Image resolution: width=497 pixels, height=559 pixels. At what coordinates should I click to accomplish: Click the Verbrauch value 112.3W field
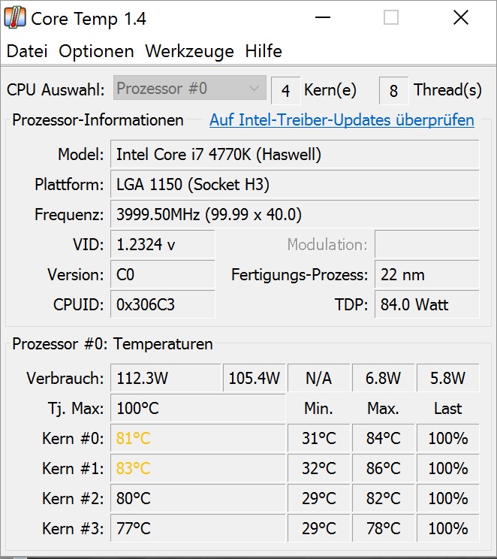coord(165,379)
